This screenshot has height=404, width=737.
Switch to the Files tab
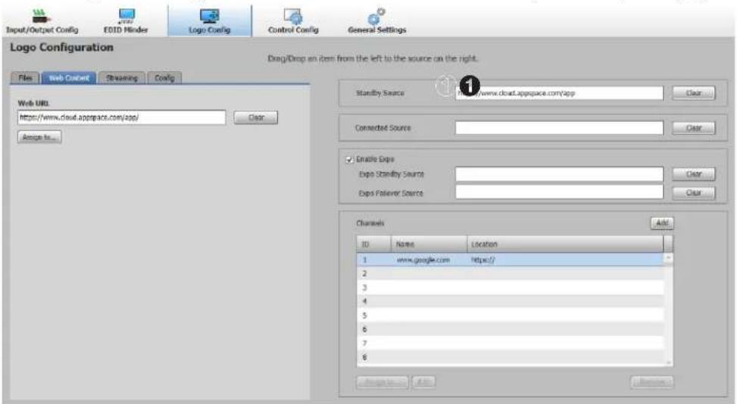pyautogui.click(x=26, y=78)
